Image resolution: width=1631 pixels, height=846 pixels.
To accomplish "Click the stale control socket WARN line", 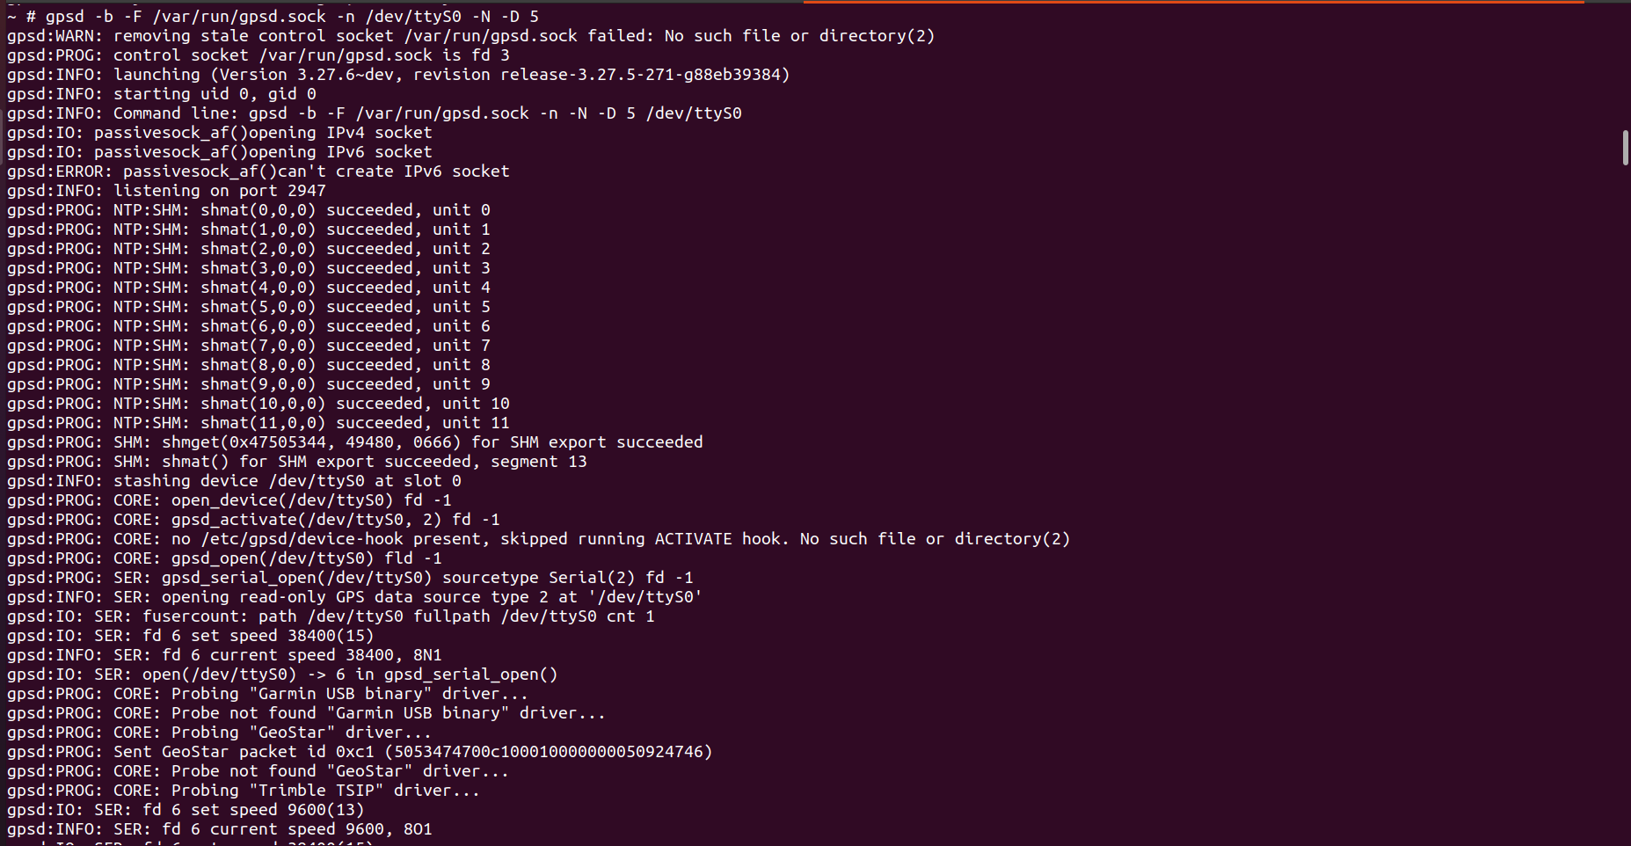I will pos(470,36).
